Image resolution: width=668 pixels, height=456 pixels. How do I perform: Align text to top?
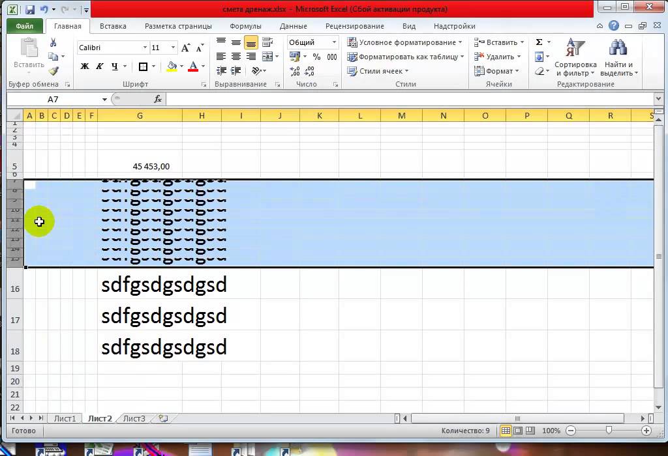pos(221,42)
